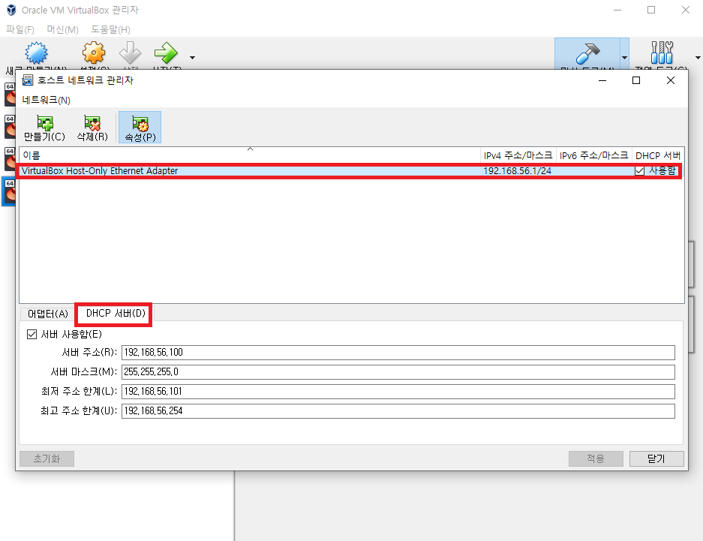The width and height of the screenshot is (703, 541).
Task: Click the DHCP server column header
Action: click(x=658, y=155)
